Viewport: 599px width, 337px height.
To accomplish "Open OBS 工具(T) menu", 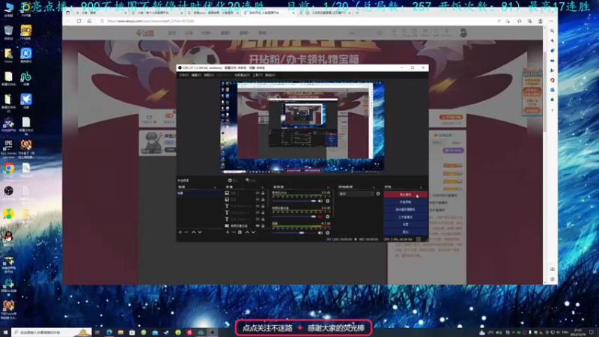I will (x=258, y=76).
